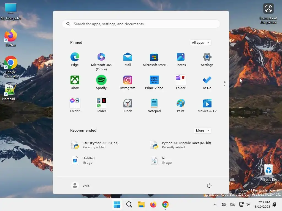Launch Prime Video
The width and height of the screenshot is (282, 211).
tap(154, 83)
